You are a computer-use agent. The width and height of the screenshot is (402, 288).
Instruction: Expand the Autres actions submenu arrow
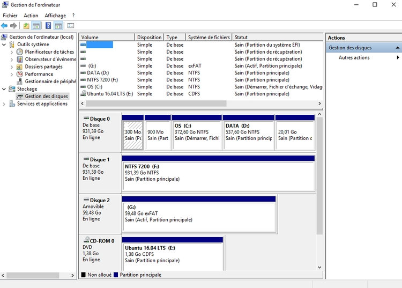[398, 58]
